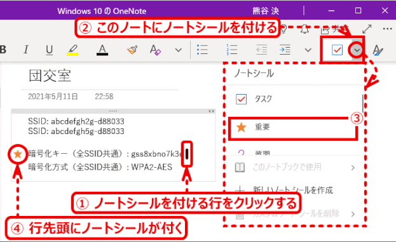Enter full screen mode with diagonal arrows icon
The width and height of the screenshot is (396, 242).
367,29
